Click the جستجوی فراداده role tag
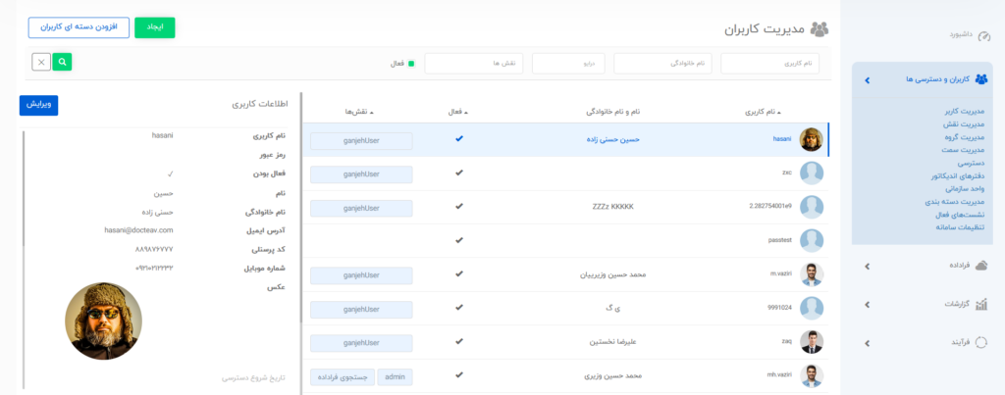Screen dimensions: 1005x395 [343, 377]
